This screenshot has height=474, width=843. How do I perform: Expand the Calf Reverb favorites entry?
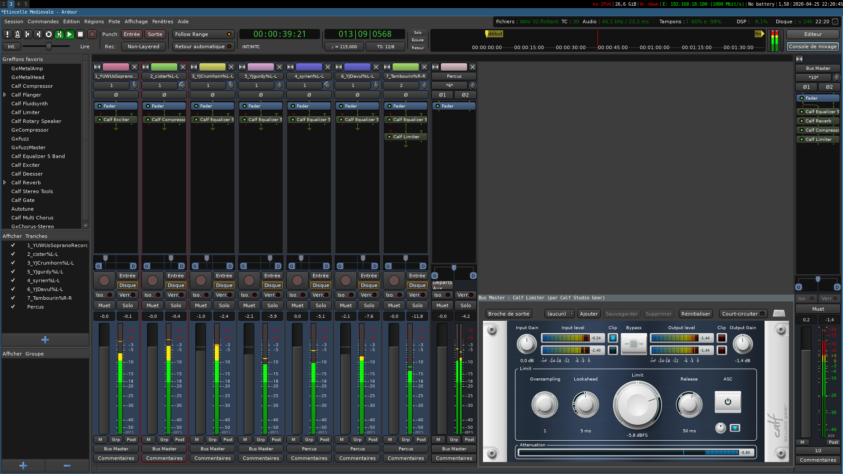pos(5,183)
